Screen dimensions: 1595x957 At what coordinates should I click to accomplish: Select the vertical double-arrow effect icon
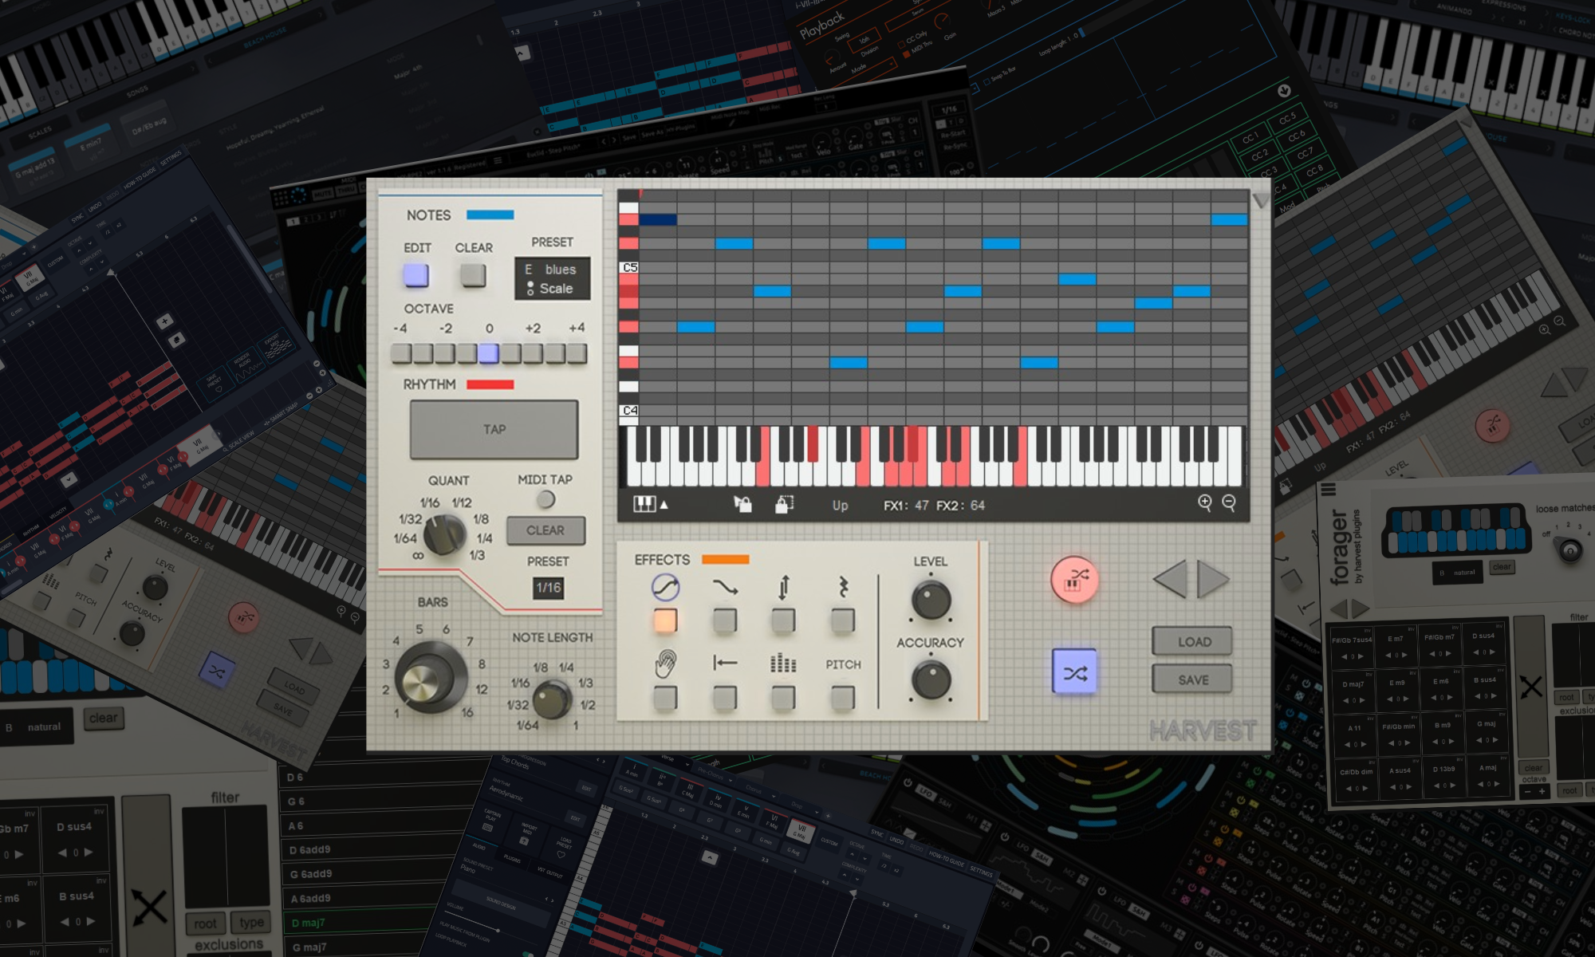coord(783,588)
